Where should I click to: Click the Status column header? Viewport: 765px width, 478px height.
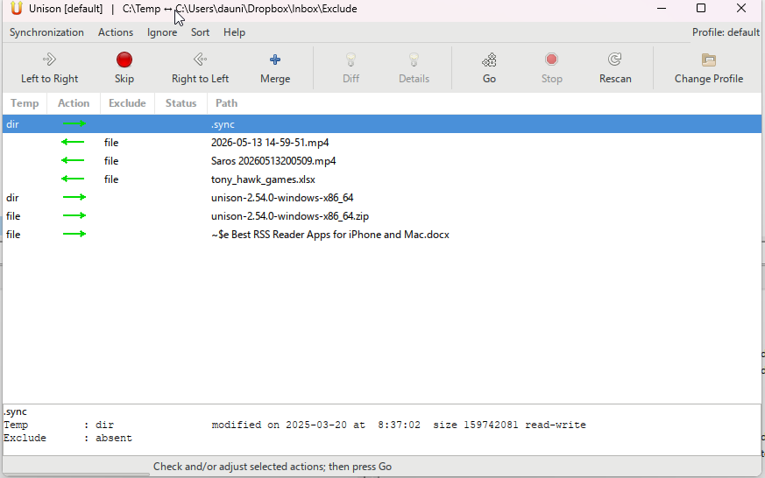coord(181,103)
